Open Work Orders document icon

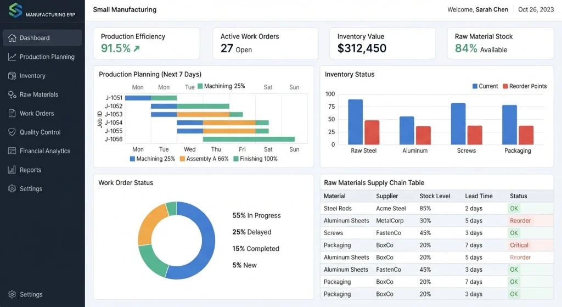click(12, 113)
